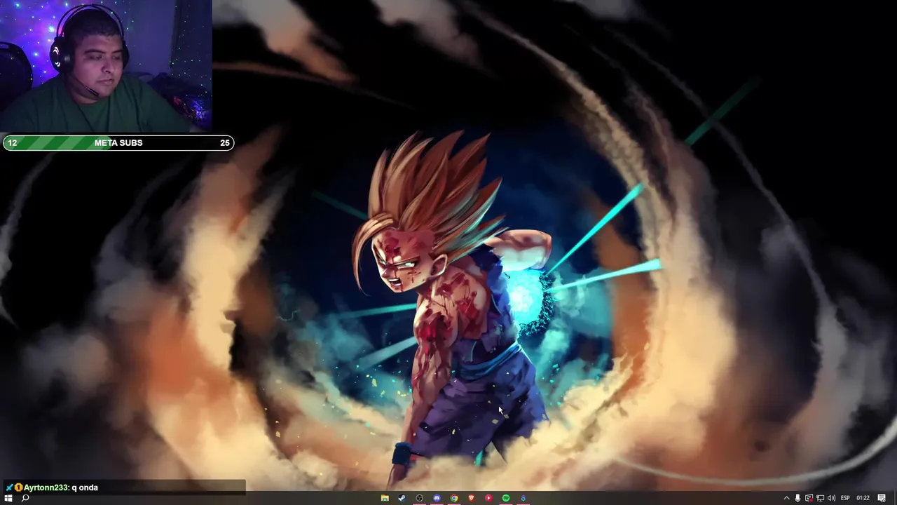The width and height of the screenshot is (897, 505).
Task: Open Discord from the taskbar
Action: 437,498
